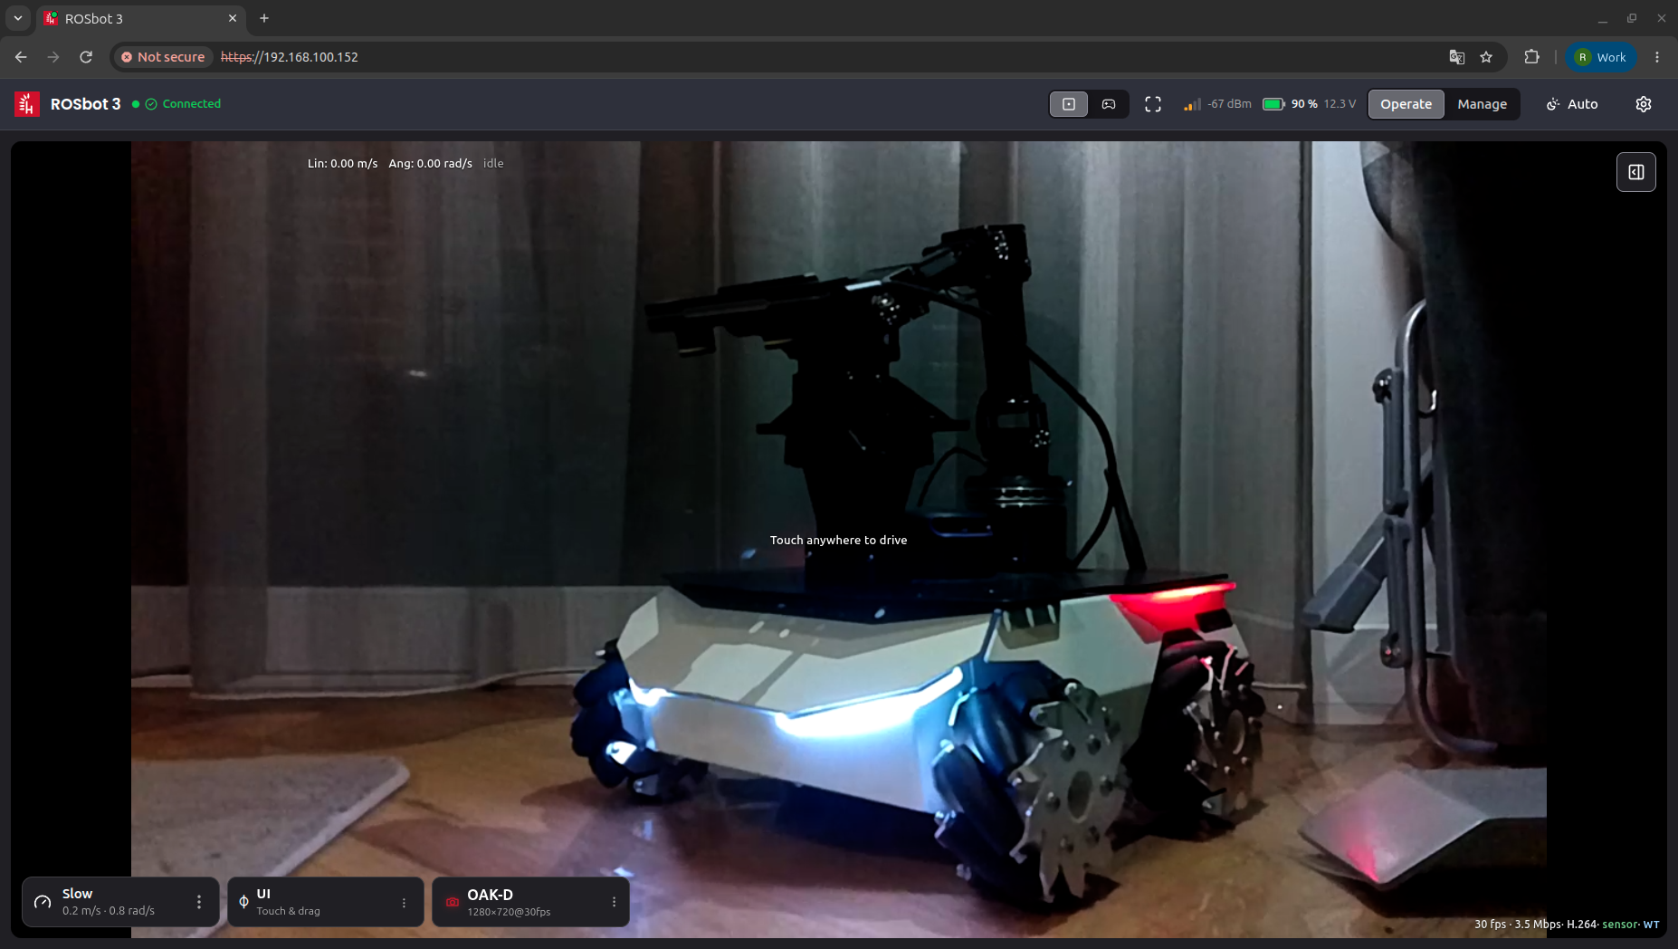Open a new browser tab

264,18
